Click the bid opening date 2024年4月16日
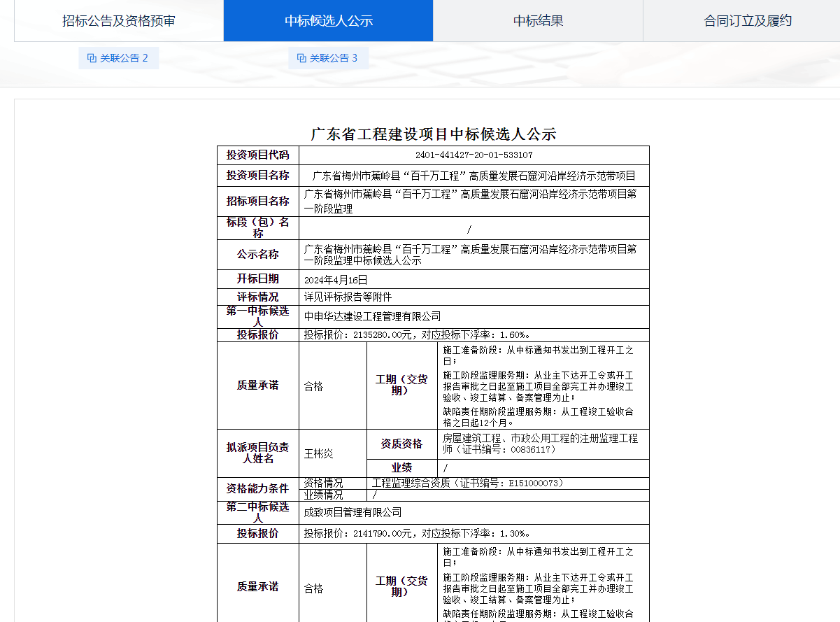Viewport: 840px width, 622px height. point(336,279)
